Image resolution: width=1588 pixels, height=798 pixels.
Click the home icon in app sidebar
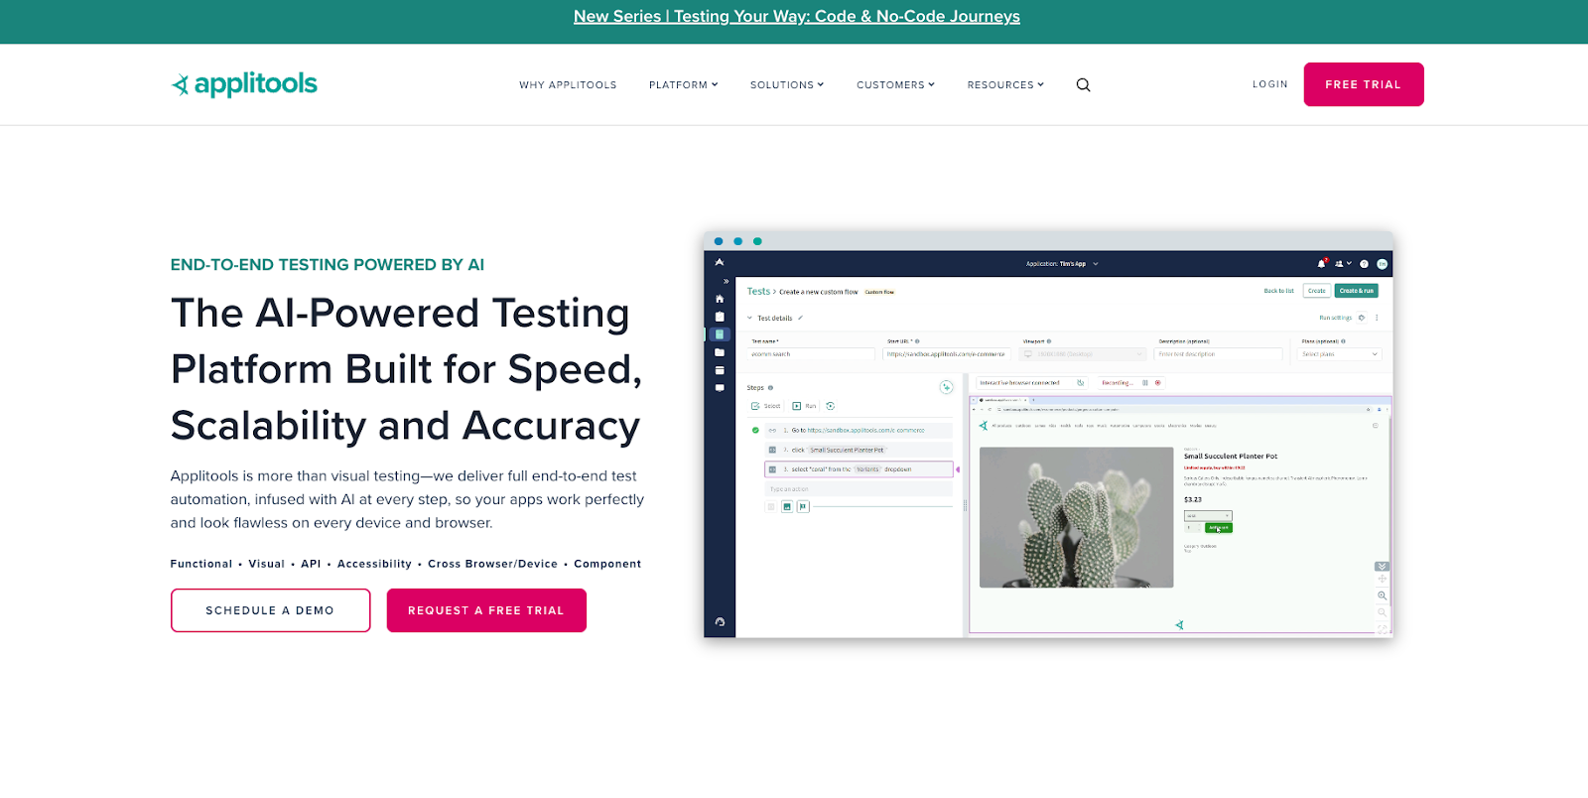click(x=720, y=299)
